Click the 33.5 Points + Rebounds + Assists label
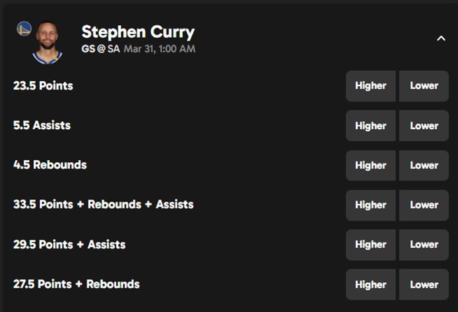The image size is (458, 312). tap(104, 205)
